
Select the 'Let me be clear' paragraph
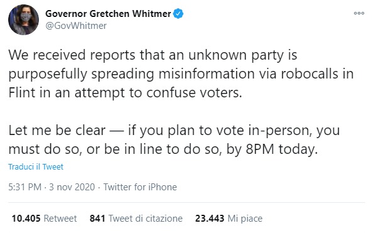pyautogui.click(x=174, y=140)
